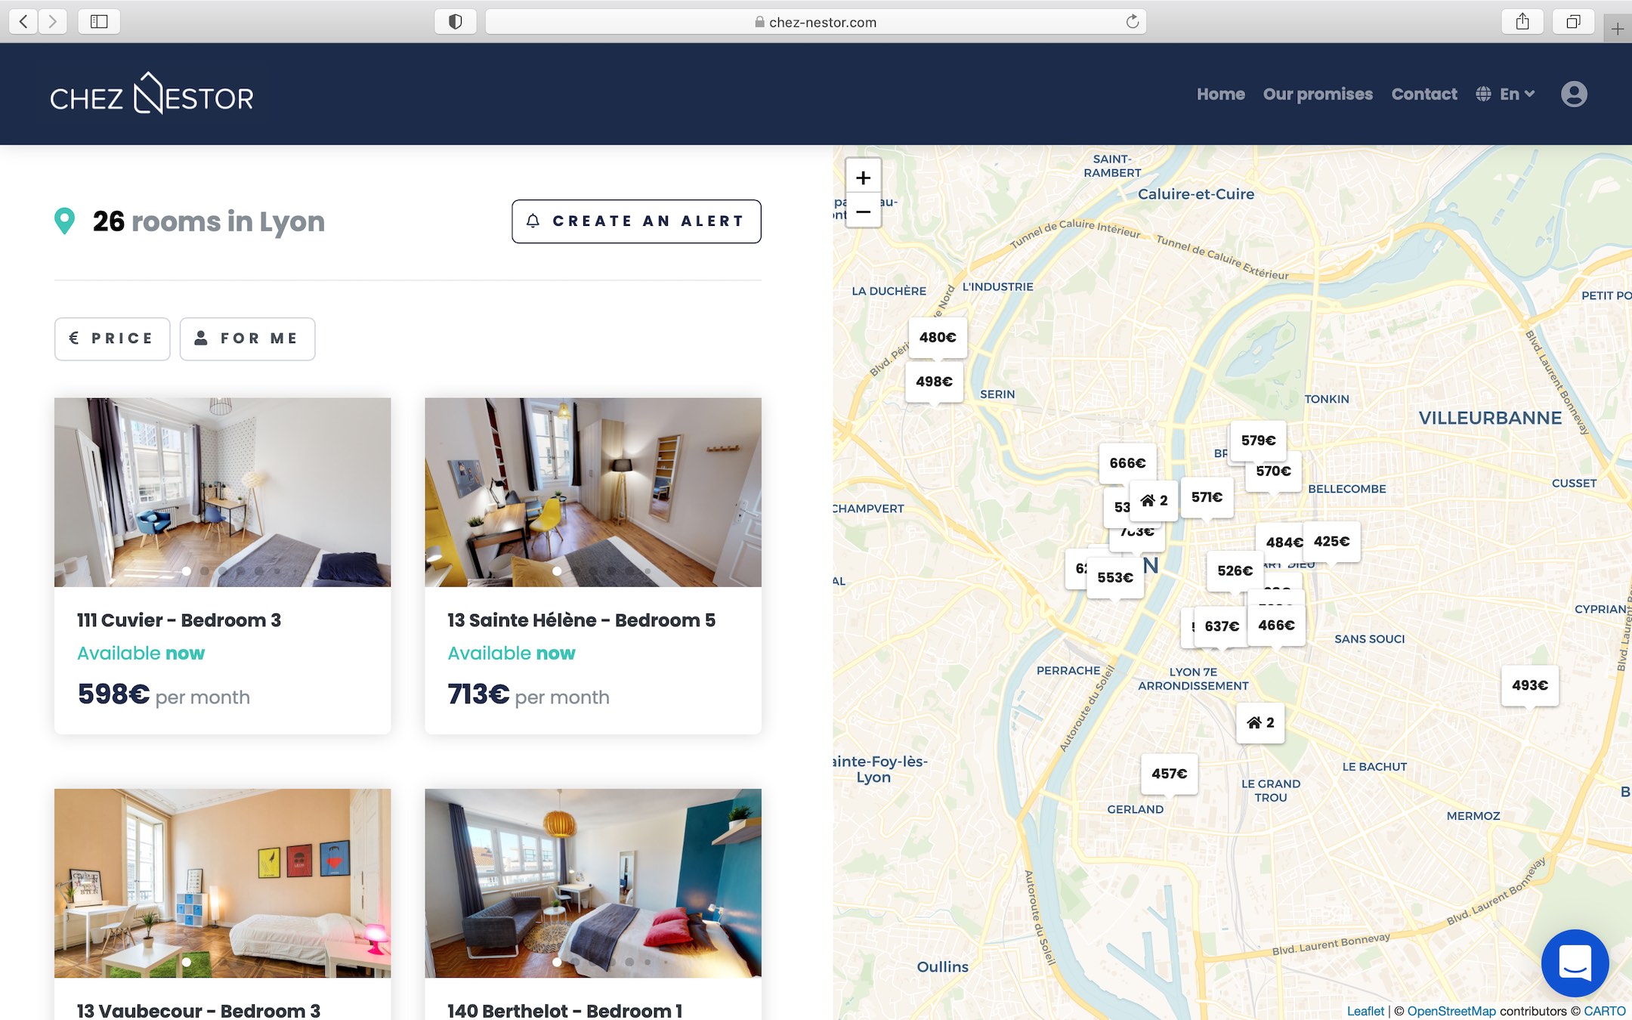Select the 570€ map marker
The height and width of the screenshot is (1020, 1632).
(x=1273, y=471)
